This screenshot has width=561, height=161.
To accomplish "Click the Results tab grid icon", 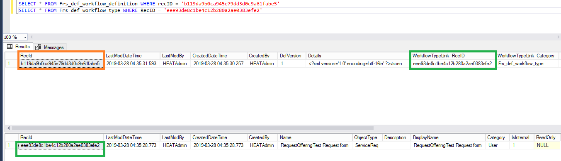I will 10,47.
